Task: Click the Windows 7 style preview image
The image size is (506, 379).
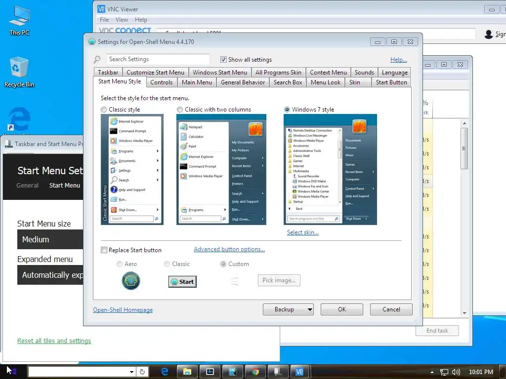Action: tap(330, 170)
